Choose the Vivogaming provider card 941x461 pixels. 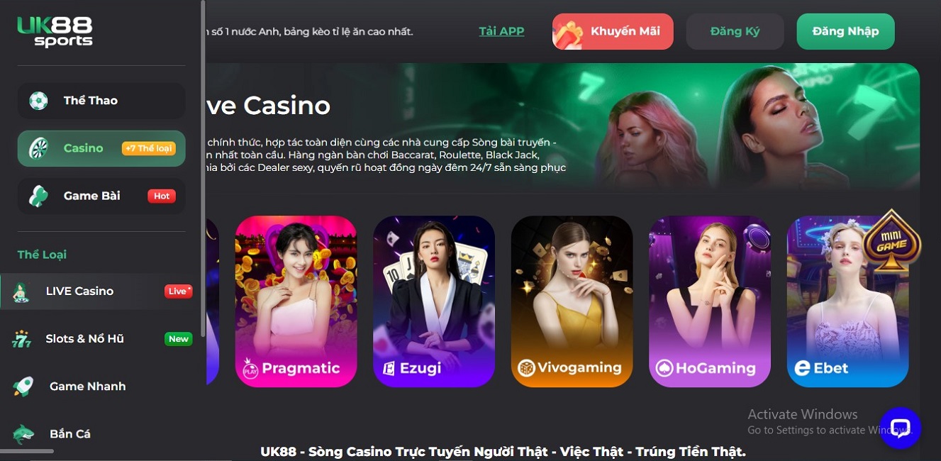pos(572,301)
